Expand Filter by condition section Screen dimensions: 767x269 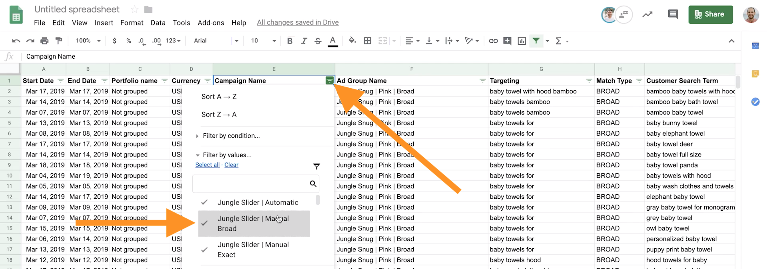(231, 136)
